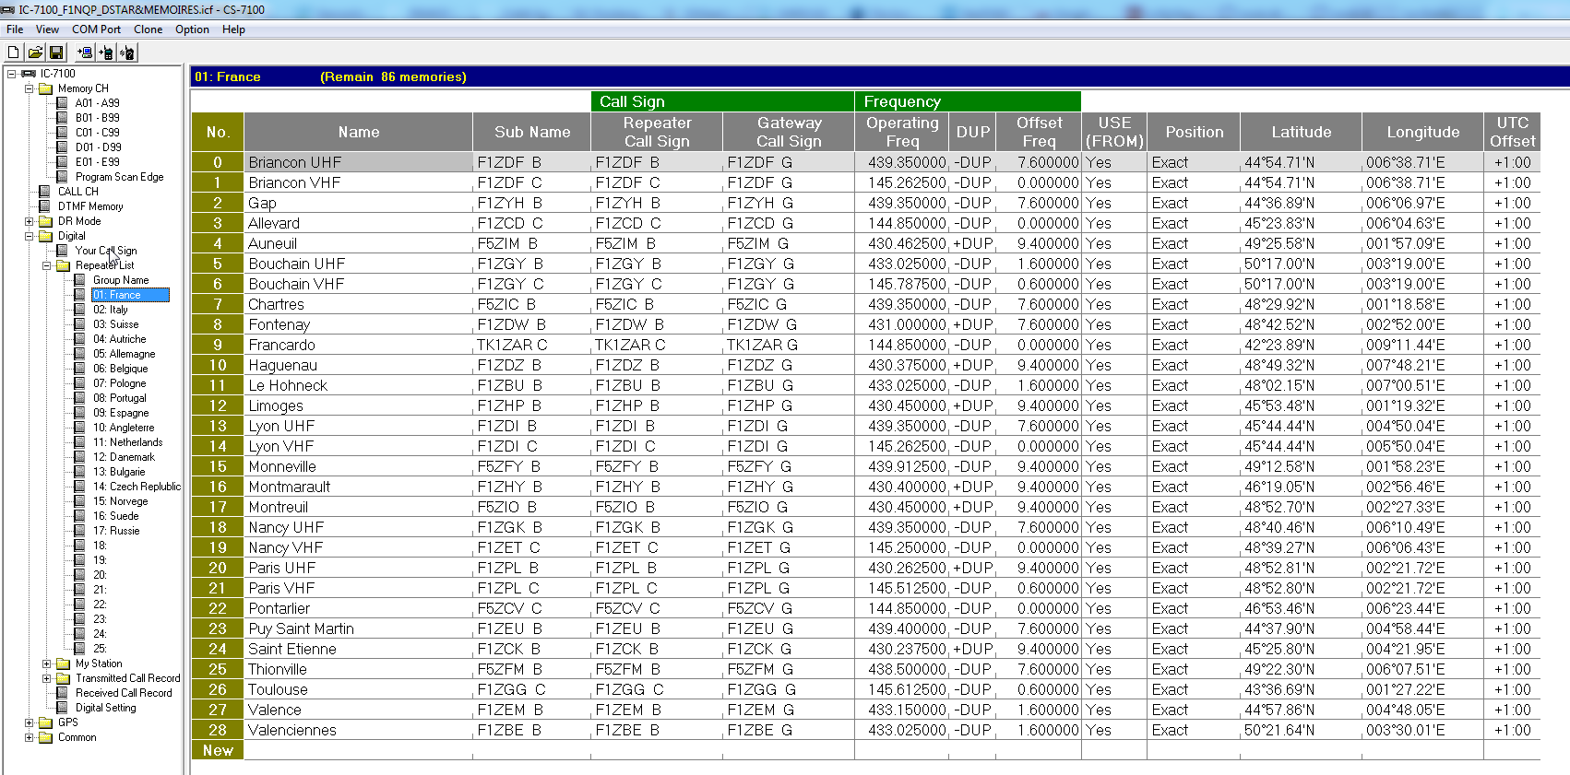Select 14: Czech Replublic repeater group
The height and width of the screenshot is (775, 1570).
click(137, 487)
